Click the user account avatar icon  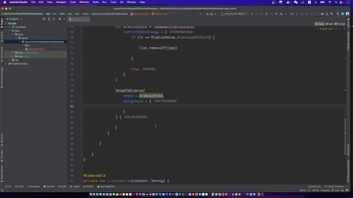point(347,14)
